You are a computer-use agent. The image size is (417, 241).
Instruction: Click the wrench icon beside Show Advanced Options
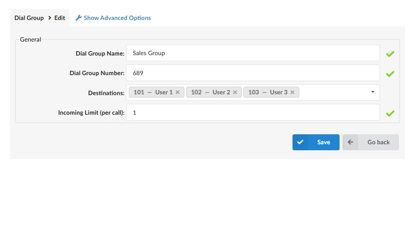(x=79, y=18)
